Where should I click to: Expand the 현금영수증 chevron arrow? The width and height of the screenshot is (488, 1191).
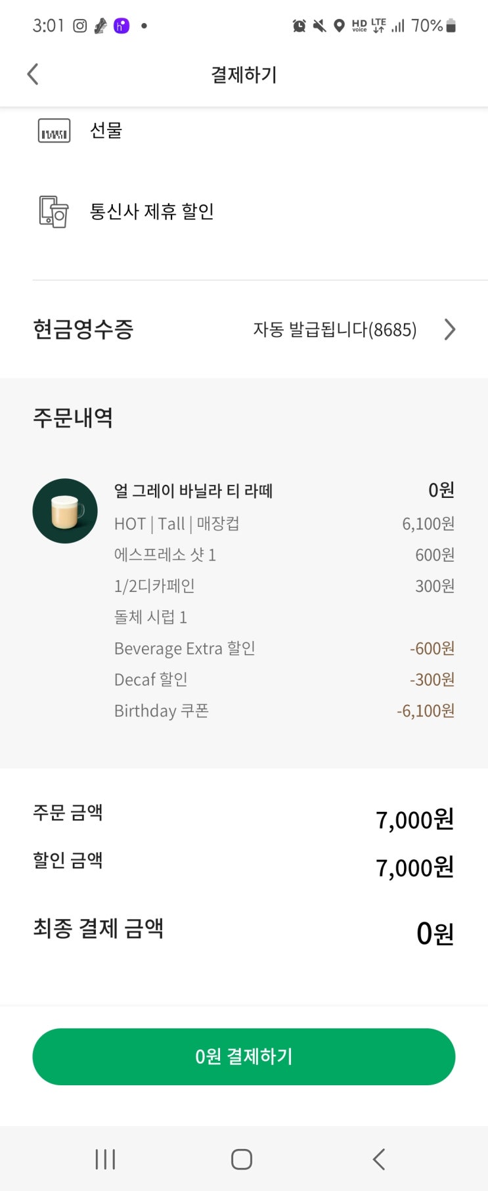449,329
